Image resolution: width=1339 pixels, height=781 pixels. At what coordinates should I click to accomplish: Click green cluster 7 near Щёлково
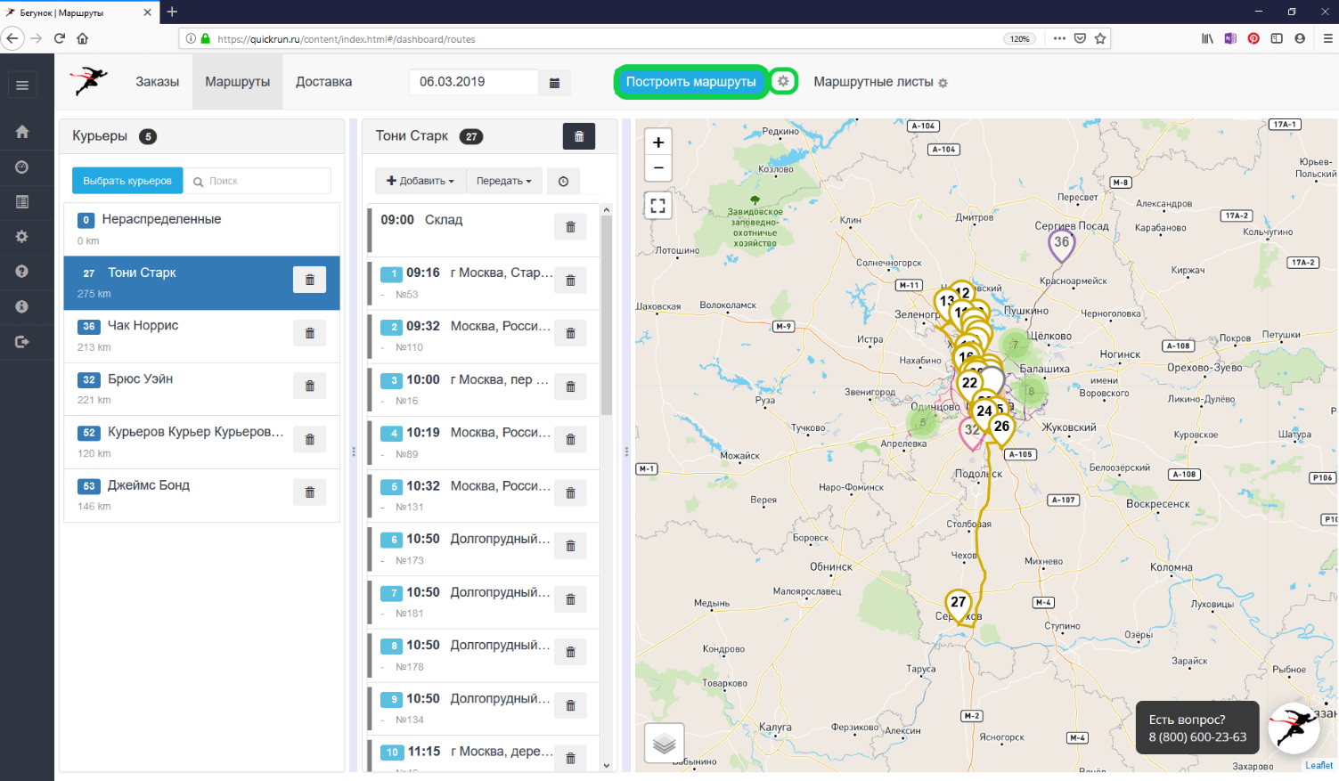tap(1015, 345)
